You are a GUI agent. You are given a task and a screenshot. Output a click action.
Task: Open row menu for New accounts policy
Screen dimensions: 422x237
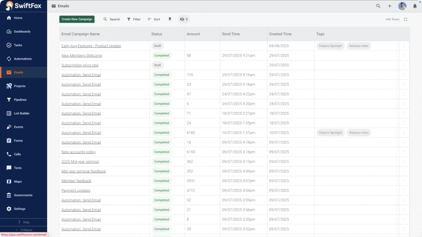(x=404, y=152)
